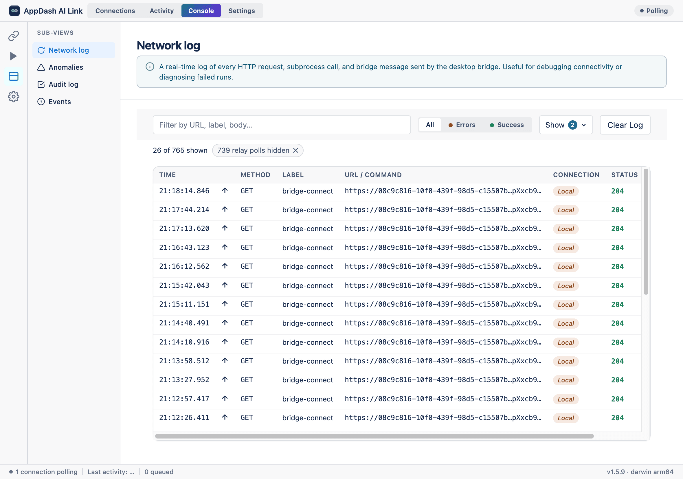Click '1 connection polling' in status bar
The width and height of the screenshot is (683, 479).
point(46,472)
